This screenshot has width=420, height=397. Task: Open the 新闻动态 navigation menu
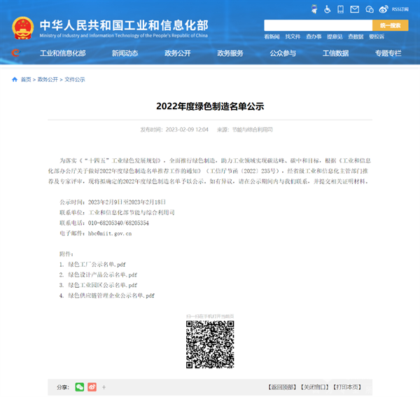[125, 53]
